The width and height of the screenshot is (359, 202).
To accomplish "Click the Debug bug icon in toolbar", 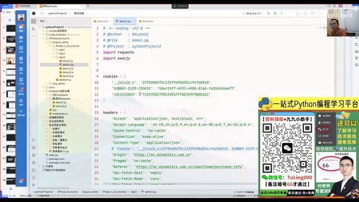I will [x=275, y=13].
